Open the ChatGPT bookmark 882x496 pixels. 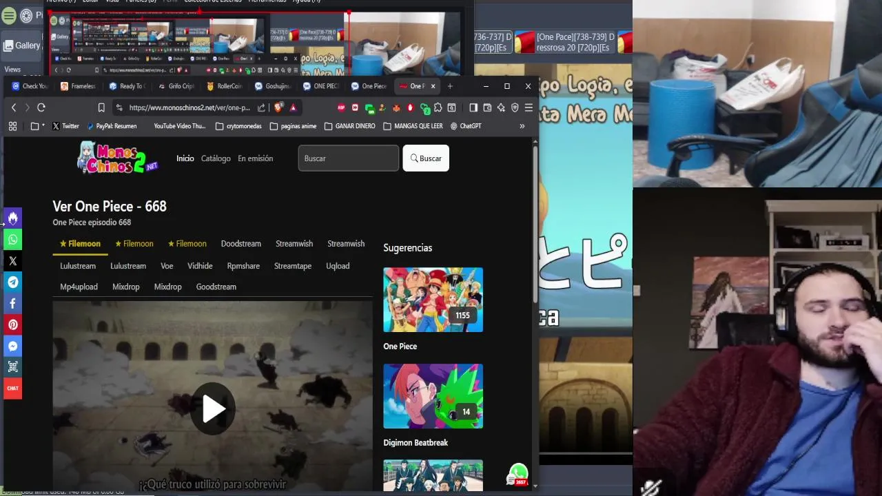(x=466, y=126)
